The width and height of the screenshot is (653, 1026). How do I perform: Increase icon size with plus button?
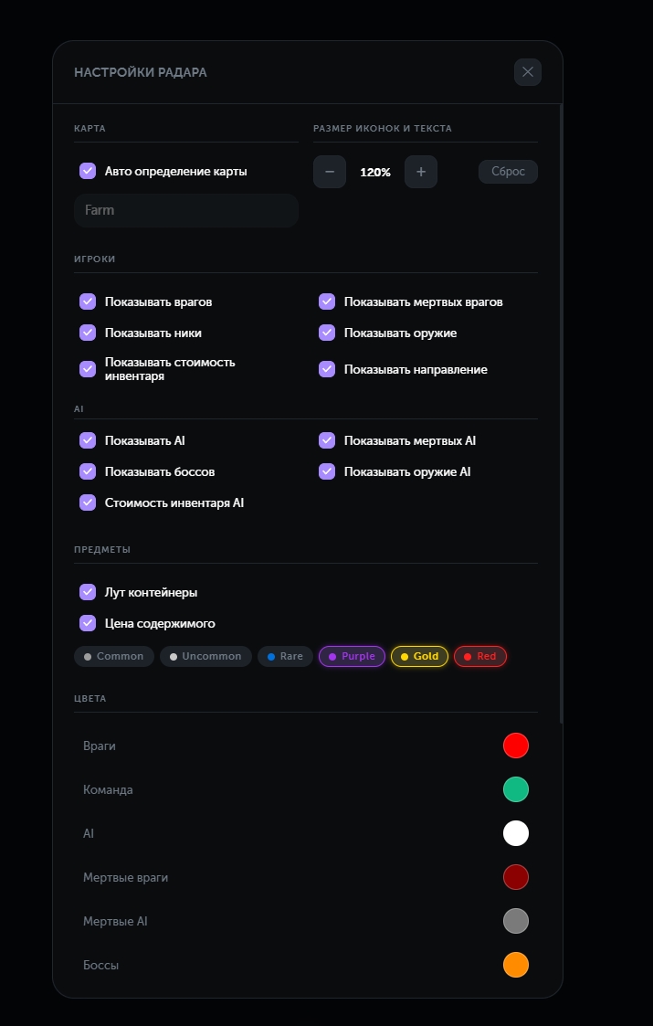pos(421,172)
